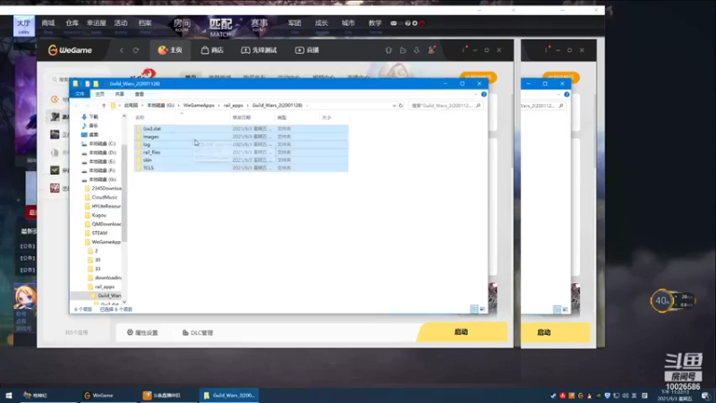The height and width of the screenshot is (403, 716).
Task: Open the 房间 ROOM tab in game lobby
Action: 182,25
